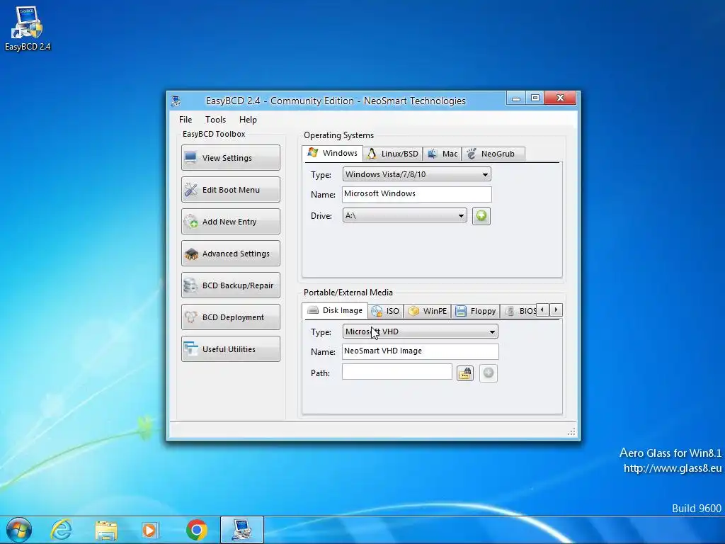This screenshot has width=725, height=544.
Task: Switch to the NeoGrub tab
Action: 493,154
